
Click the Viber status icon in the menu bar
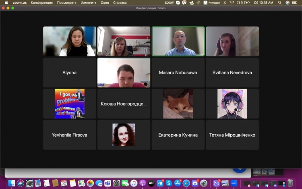184,2
